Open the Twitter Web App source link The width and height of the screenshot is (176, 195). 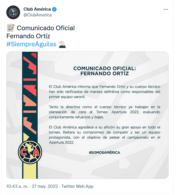(x=77, y=186)
